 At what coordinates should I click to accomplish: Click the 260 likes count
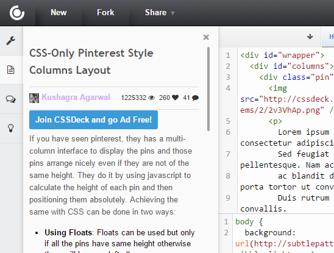[x=165, y=98]
